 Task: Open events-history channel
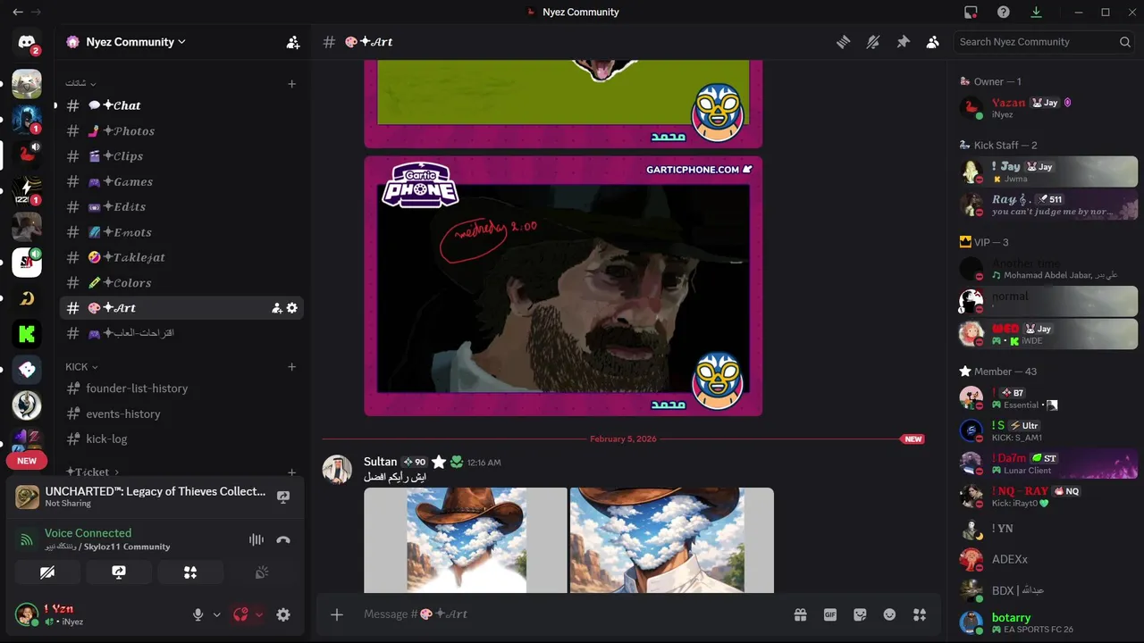click(181, 414)
